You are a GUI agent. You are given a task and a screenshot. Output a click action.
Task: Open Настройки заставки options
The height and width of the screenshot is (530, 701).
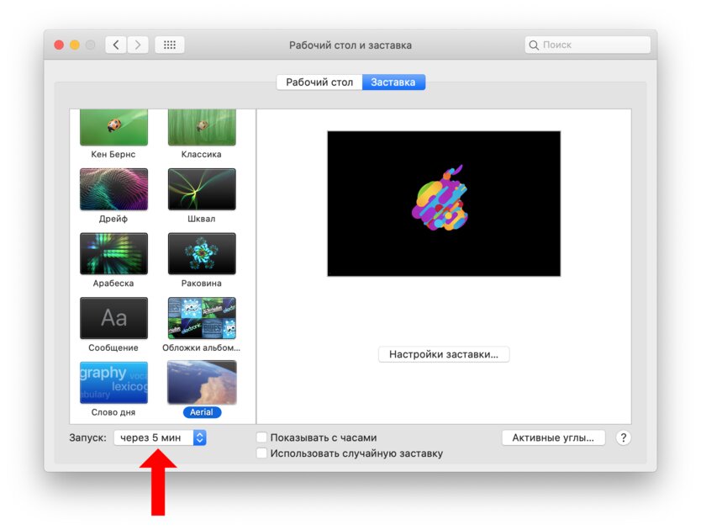pyautogui.click(x=444, y=354)
